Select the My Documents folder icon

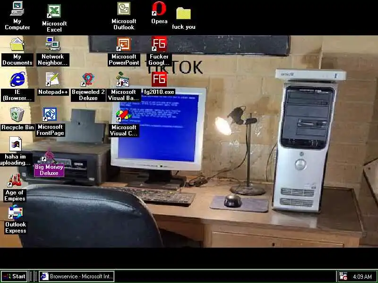(x=17, y=44)
